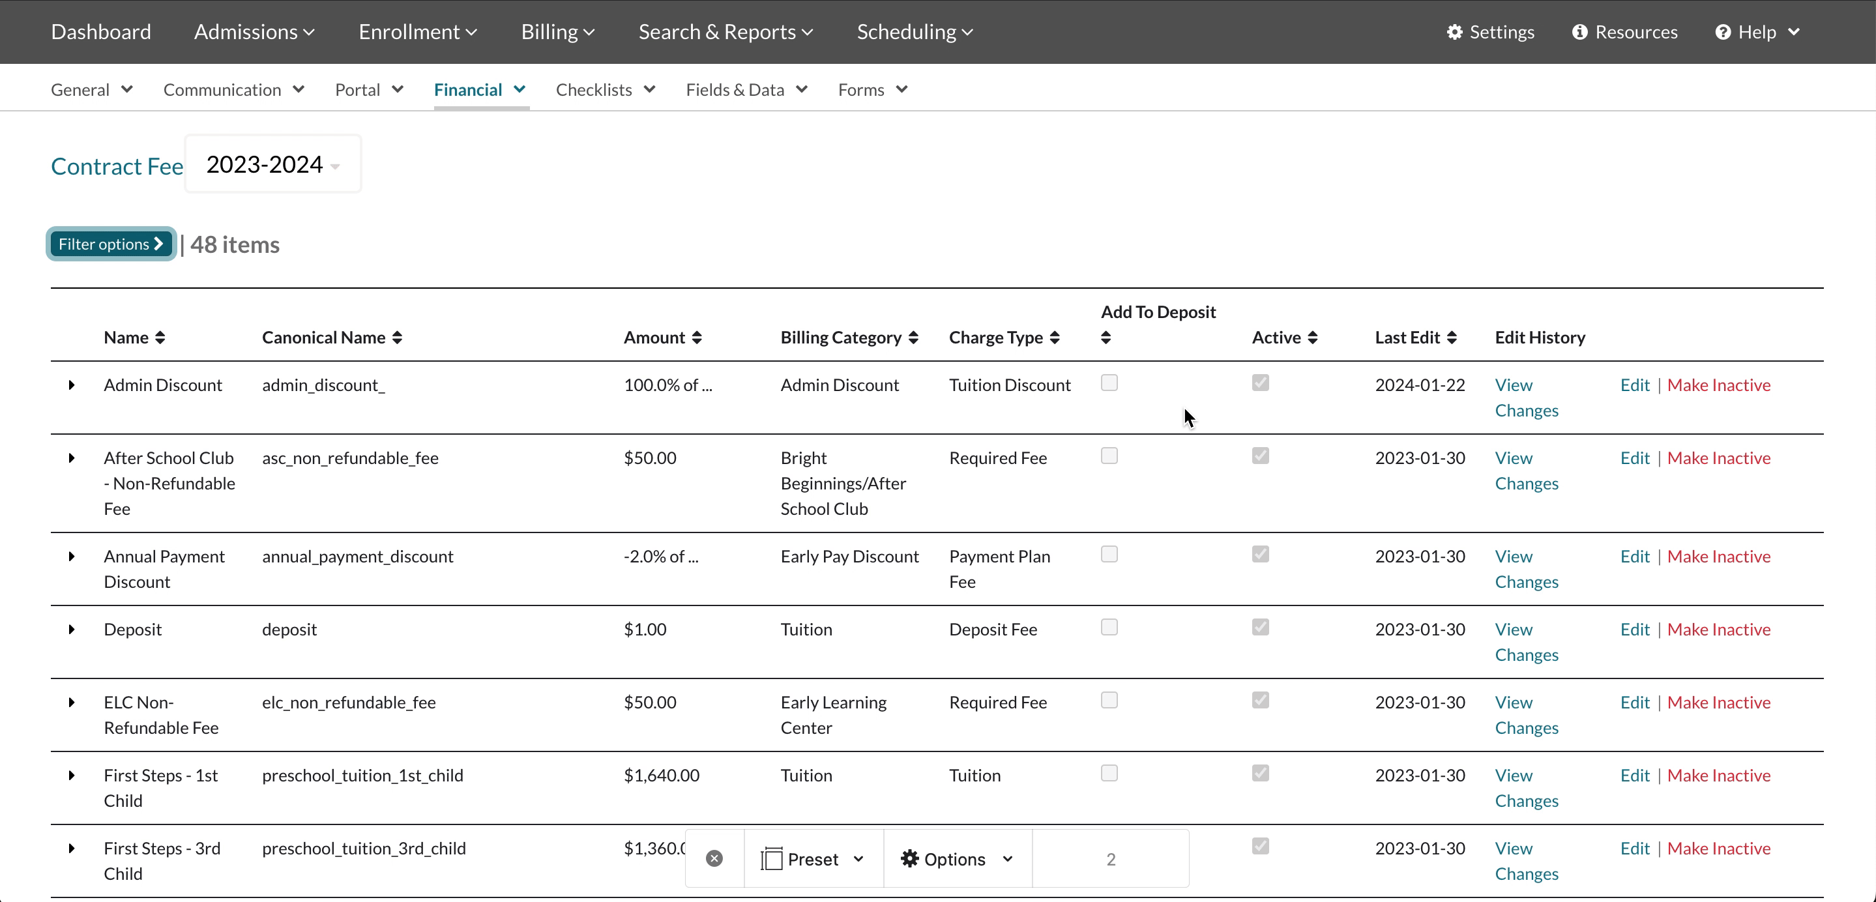Sort by Billing Category column arrows

click(913, 338)
